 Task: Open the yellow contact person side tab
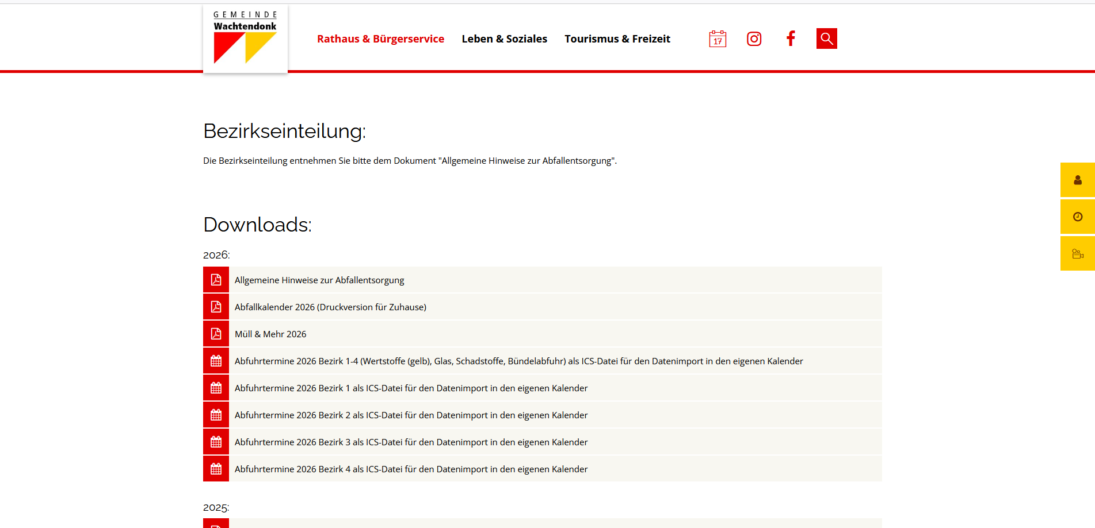click(1077, 180)
